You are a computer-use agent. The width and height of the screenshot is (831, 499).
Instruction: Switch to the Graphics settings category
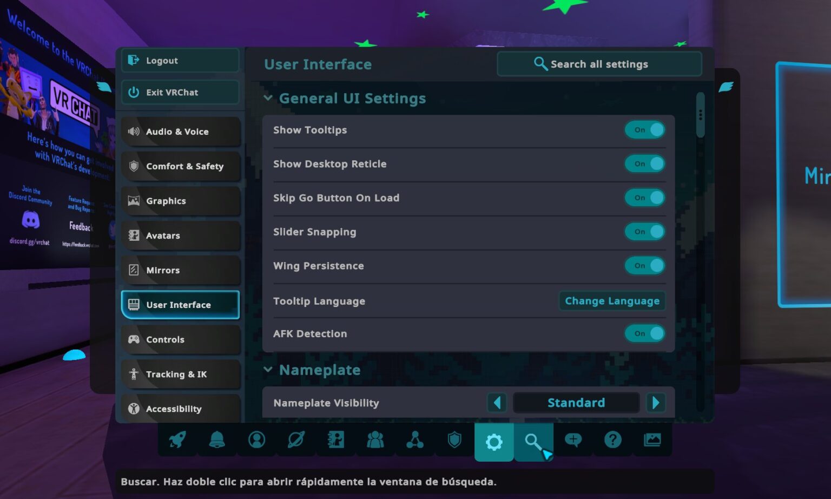pos(180,201)
